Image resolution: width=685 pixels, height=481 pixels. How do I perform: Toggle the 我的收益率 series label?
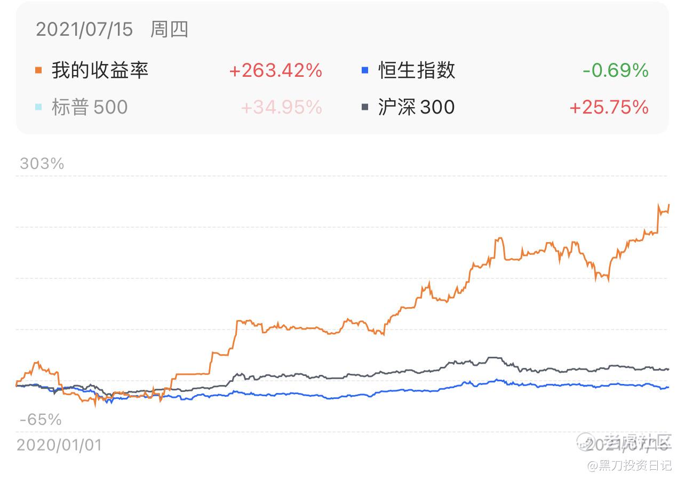click(x=100, y=70)
